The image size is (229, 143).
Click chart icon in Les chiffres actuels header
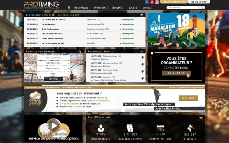201,117
